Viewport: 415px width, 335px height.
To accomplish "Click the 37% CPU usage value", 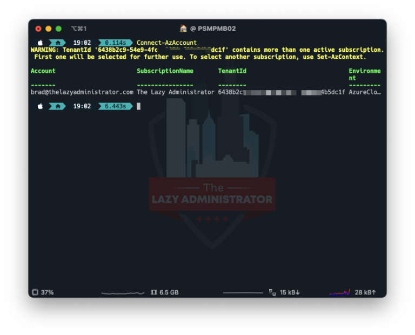I will pos(48,292).
